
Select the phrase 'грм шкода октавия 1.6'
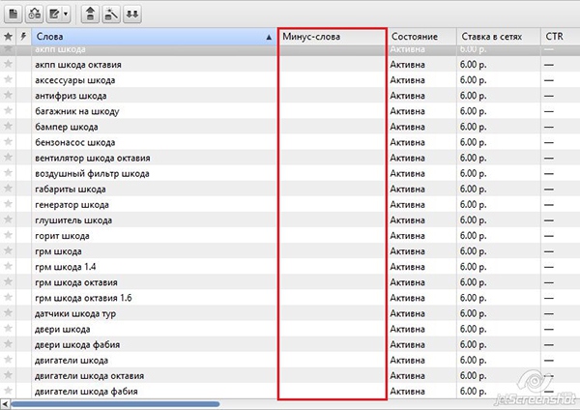83,298
